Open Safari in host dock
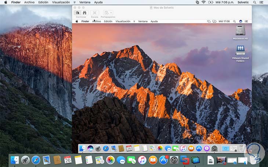Screen dimensions: 268x167 click(x=36, y=160)
